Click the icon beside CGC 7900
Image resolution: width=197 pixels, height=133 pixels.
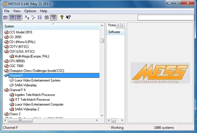click(6, 66)
